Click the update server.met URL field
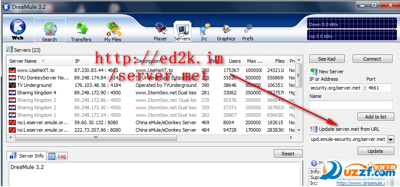 [x=348, y=139]
